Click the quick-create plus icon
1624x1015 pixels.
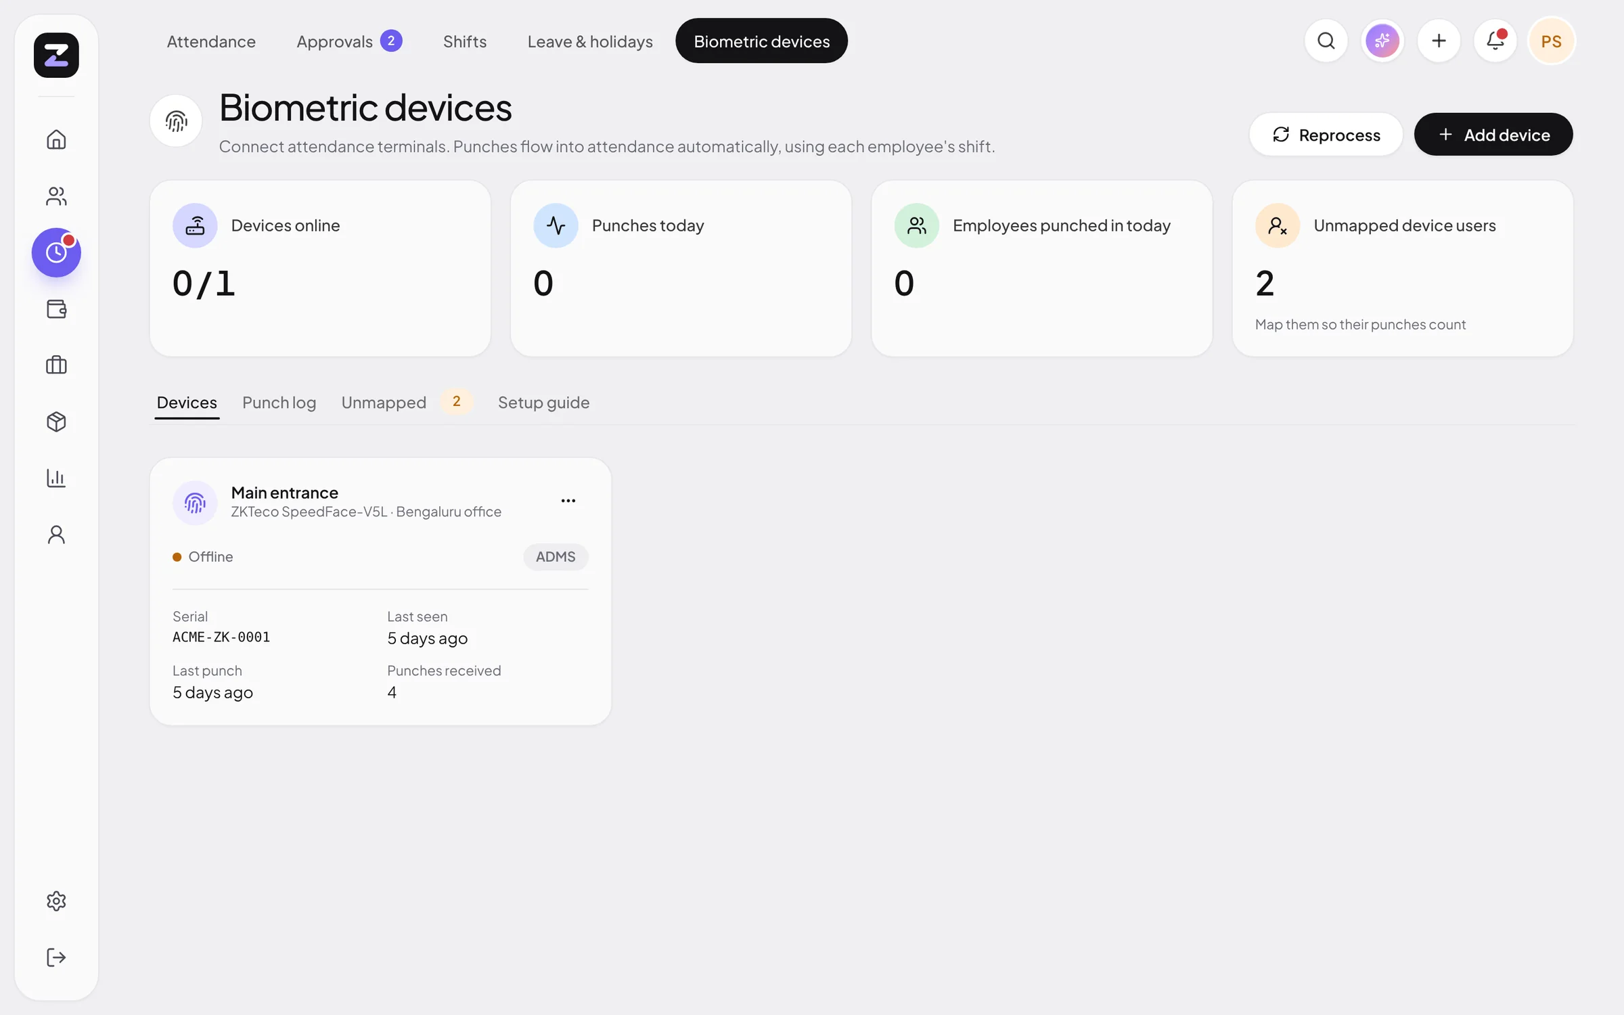[x=1439, y=41]
